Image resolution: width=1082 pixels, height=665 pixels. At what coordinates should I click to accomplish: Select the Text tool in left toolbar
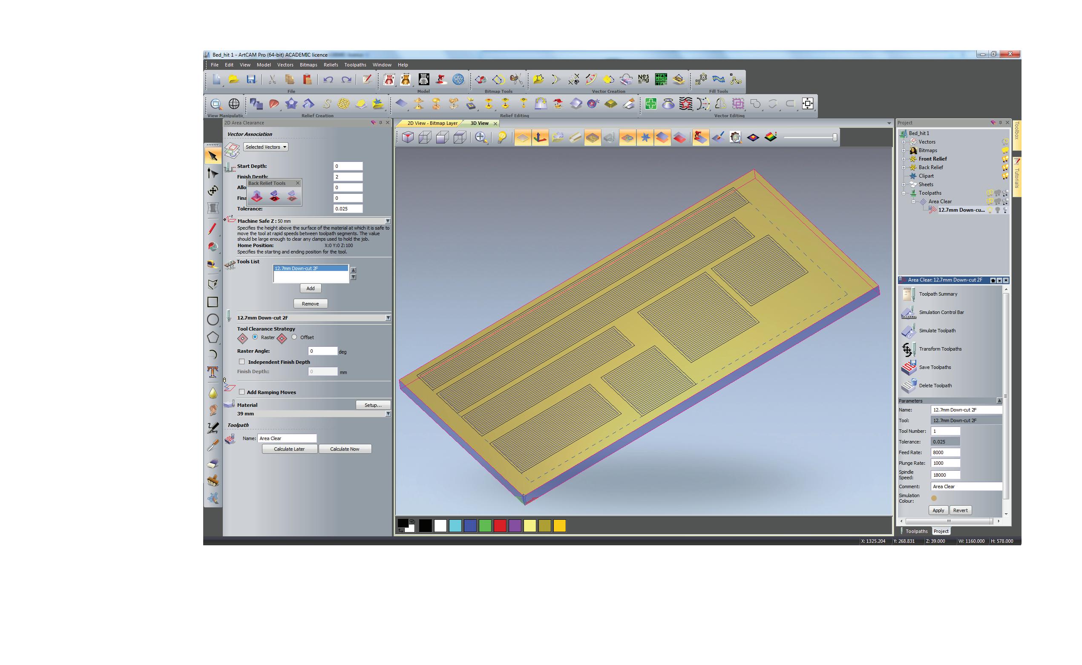click(x=213, y=372)
